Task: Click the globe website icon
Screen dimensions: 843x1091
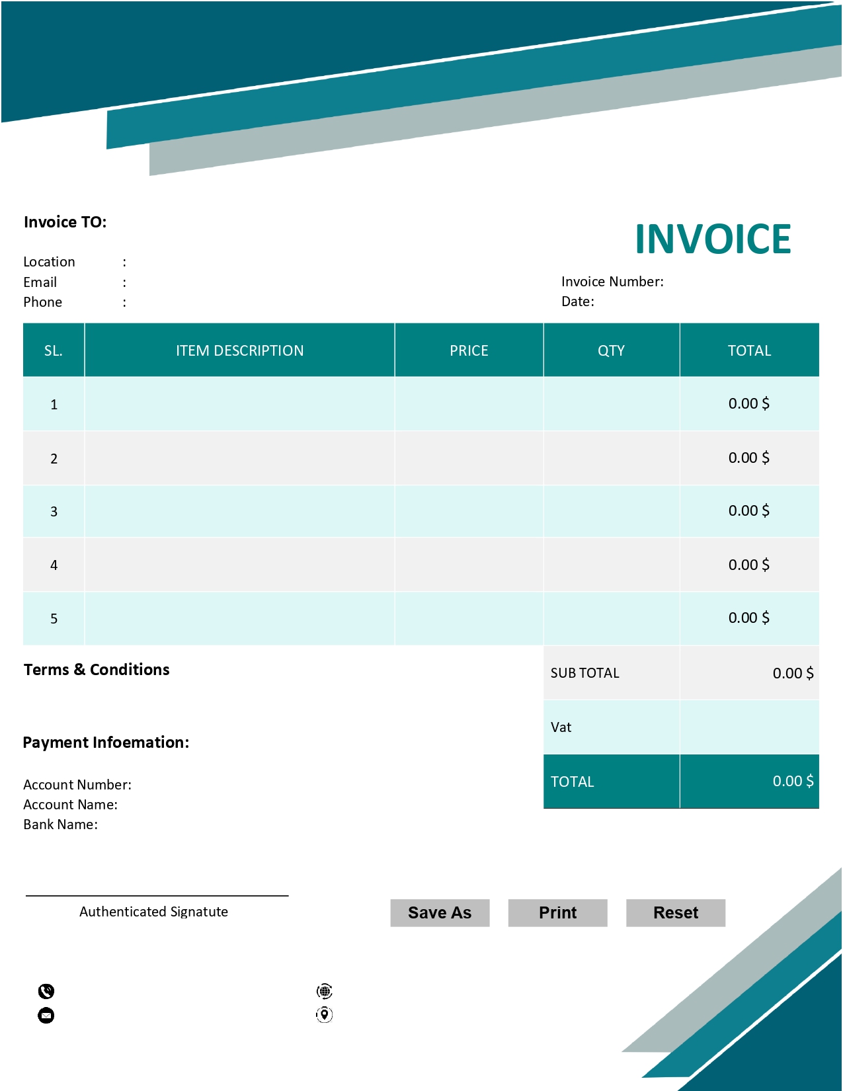Action: (325, 991)
